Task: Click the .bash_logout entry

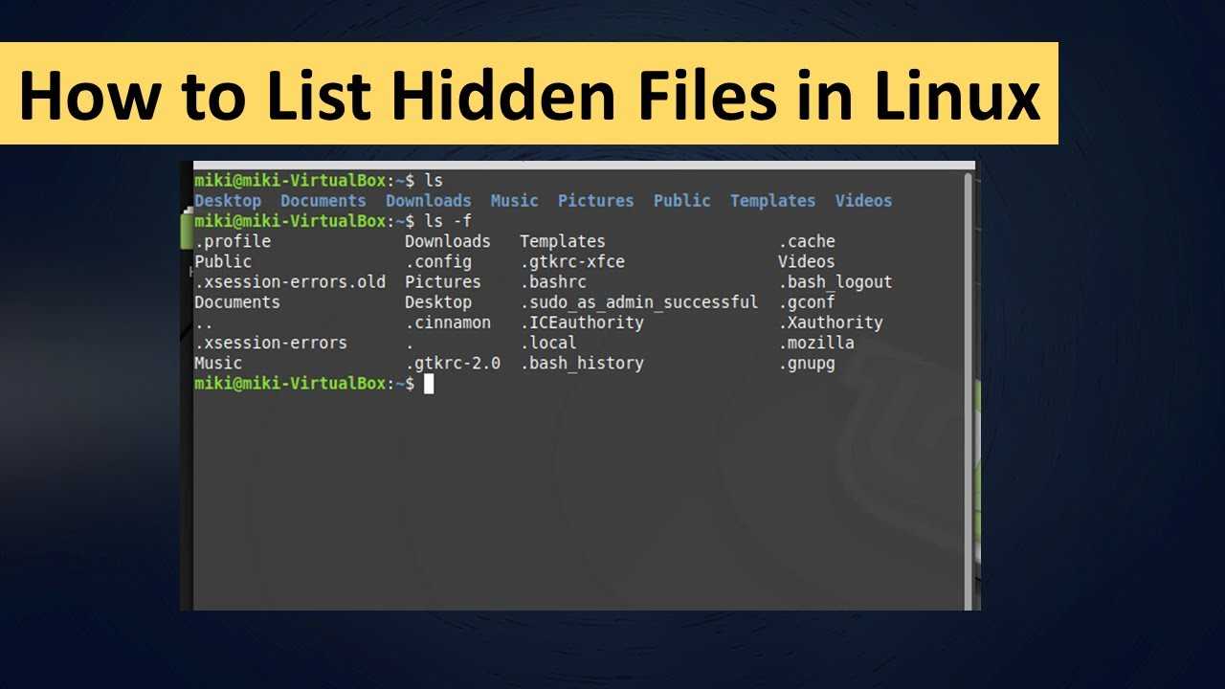Action: coord(835,281)
